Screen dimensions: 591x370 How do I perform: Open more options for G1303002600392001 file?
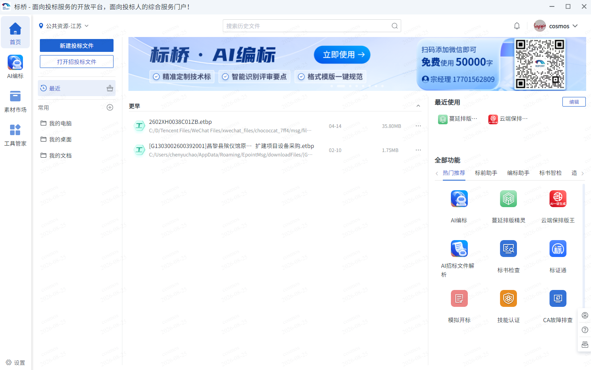pyautogui.click(x=418, y=150)
